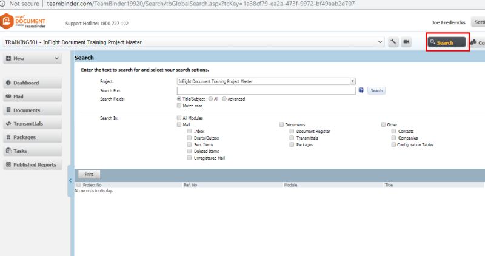Check the Configuration Tables checkbox
This screenshot has height=256, width=485.
click(x=393, y=144)
